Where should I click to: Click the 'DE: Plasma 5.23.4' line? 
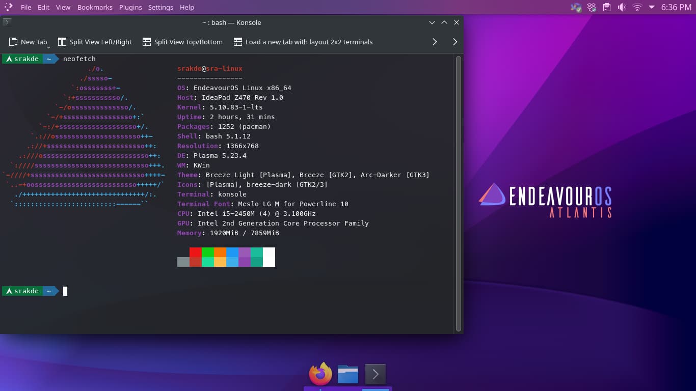point(212,155)
